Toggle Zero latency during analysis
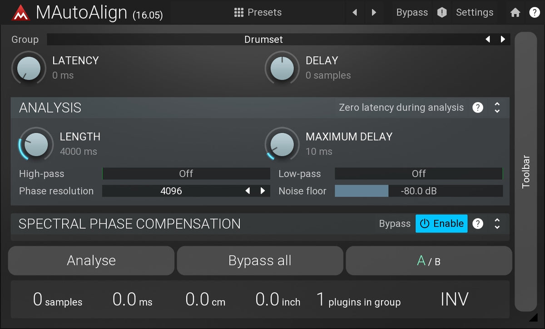Screen dimensions: 545x329 coord(401,108)
